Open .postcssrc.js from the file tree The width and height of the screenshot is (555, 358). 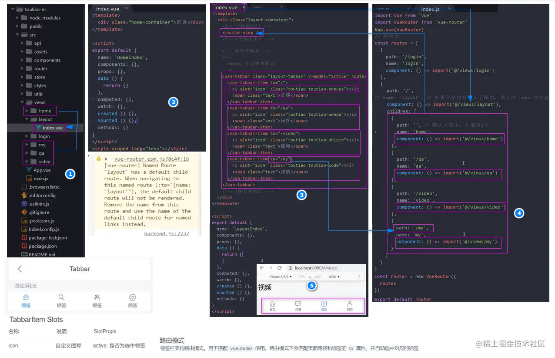click(38, 221)
